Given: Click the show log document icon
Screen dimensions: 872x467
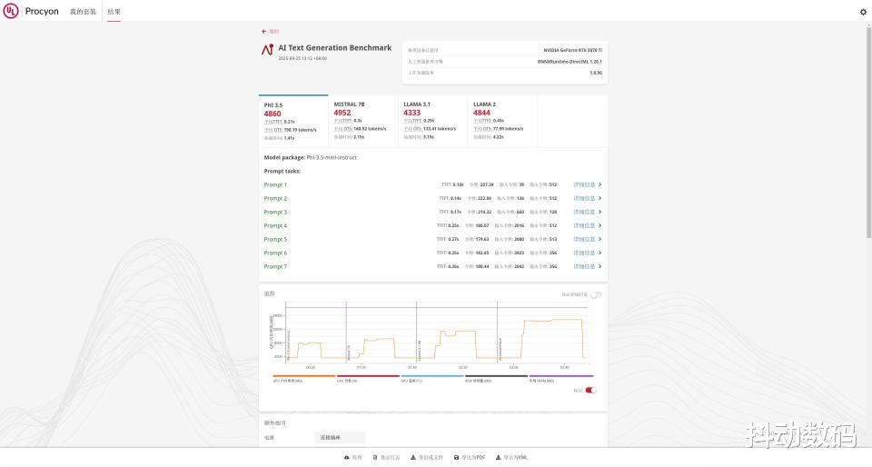Looking at the screenshot, I should coord(375,458).
